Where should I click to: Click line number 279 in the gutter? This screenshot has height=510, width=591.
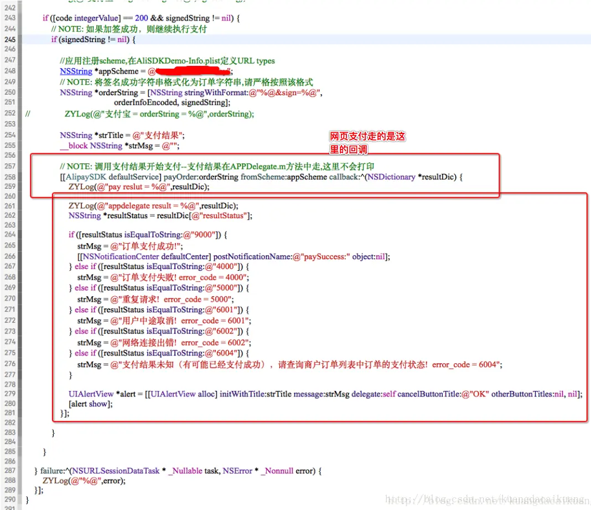coord(10,394)
